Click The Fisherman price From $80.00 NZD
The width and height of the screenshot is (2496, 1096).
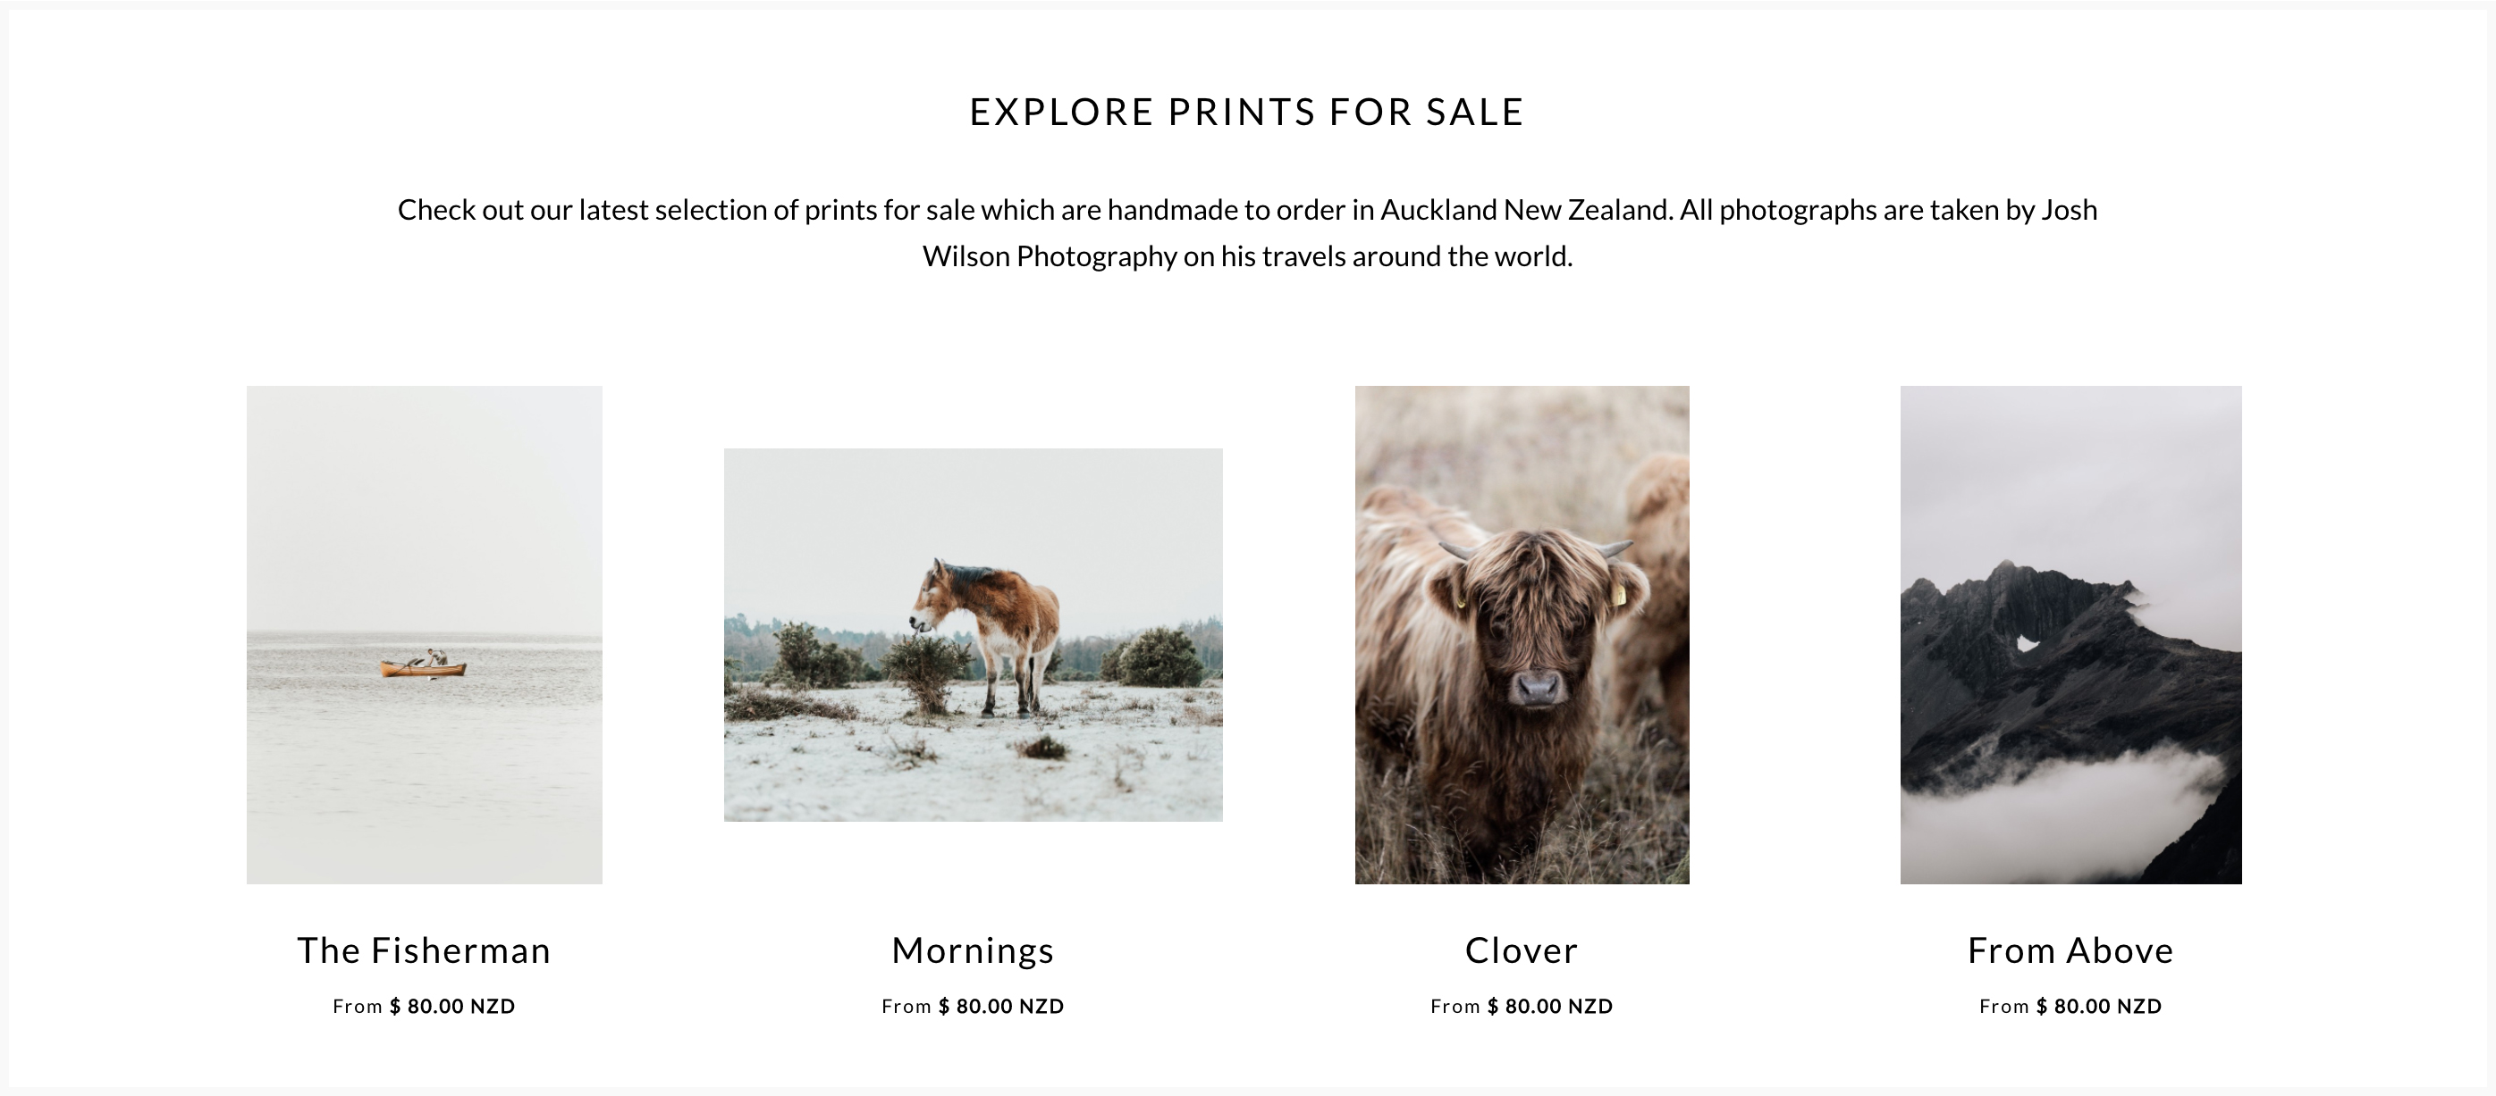tap(425, 1006)
